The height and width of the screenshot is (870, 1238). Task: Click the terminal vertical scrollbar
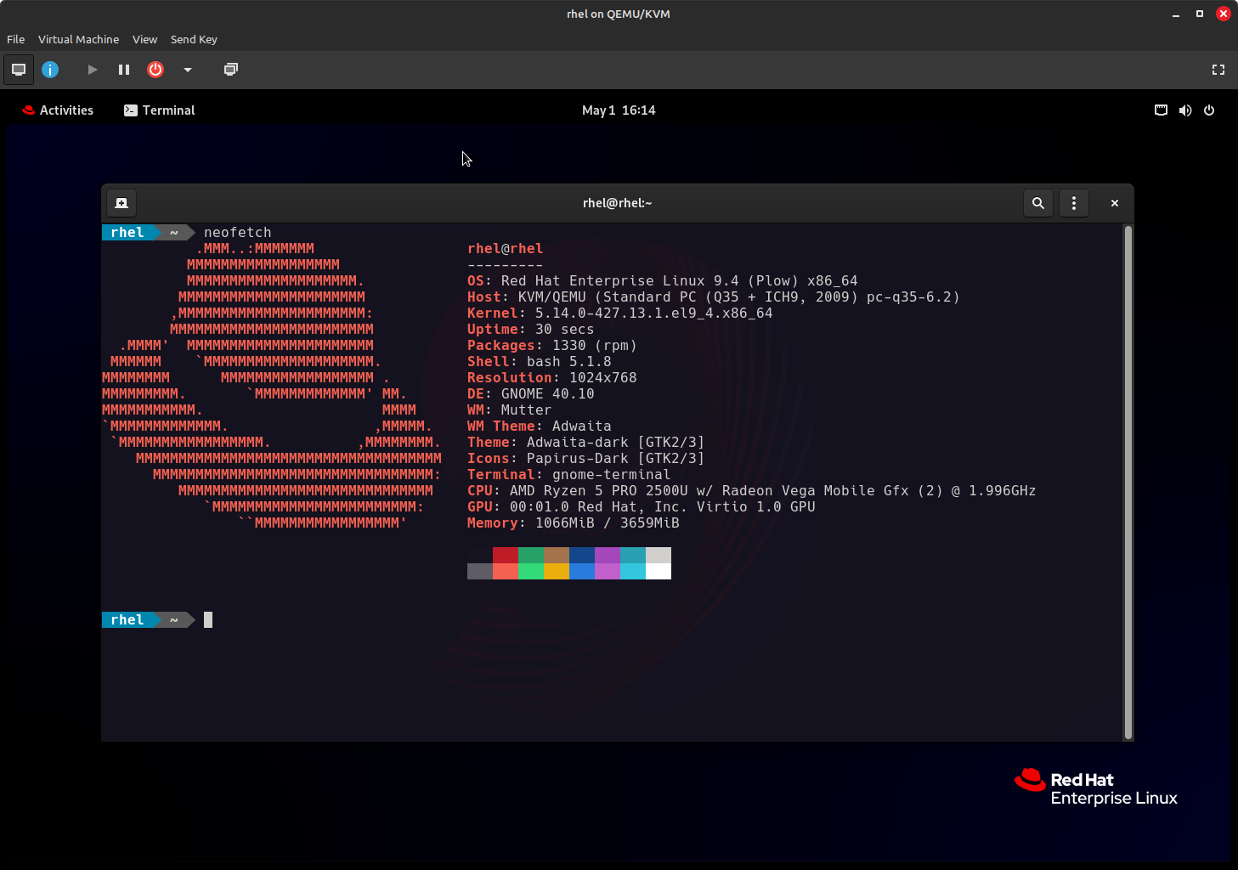click(1128, 482)
